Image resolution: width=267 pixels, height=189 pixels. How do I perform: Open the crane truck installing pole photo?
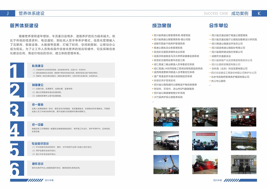pos(166,164)
